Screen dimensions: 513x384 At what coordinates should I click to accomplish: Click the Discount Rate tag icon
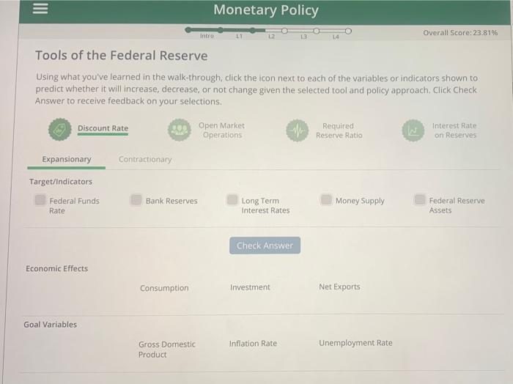pyautogui.click(x=60, y=130)
